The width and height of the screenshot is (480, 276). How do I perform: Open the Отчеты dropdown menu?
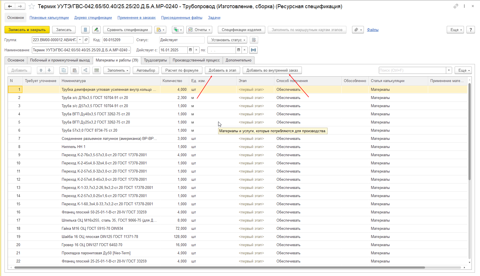coord(199,30)
